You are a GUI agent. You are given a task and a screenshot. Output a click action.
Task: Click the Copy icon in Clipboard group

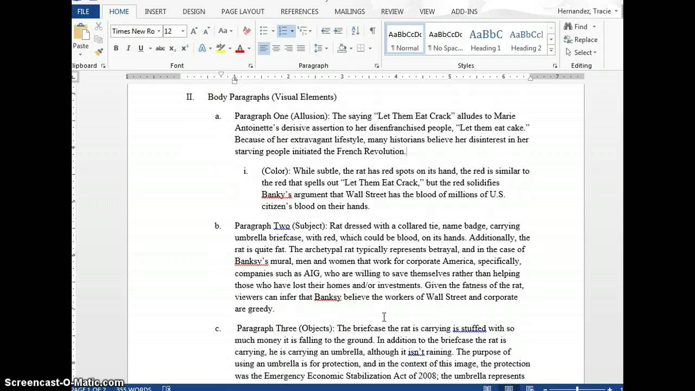pyautogui.click(x=99, y=39)
